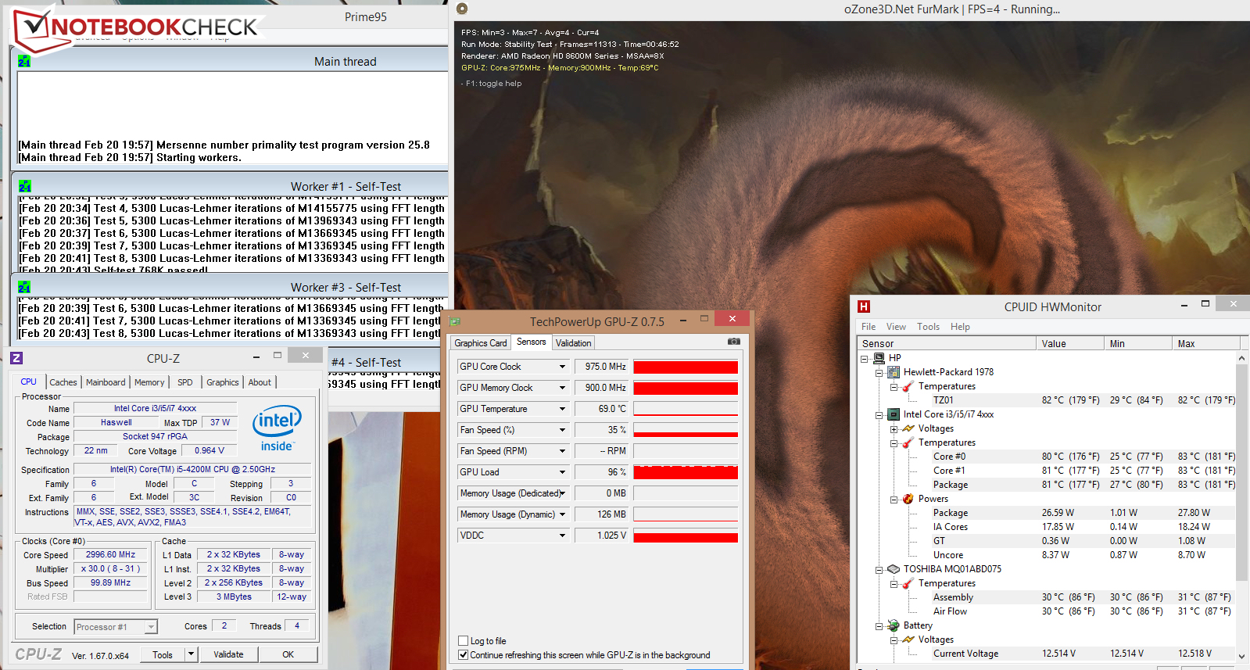The width and height of the screenshot is (1250, 670).
Task: Open the Fan Speed (%) sensor dropdown
Action: coord(562,430)
